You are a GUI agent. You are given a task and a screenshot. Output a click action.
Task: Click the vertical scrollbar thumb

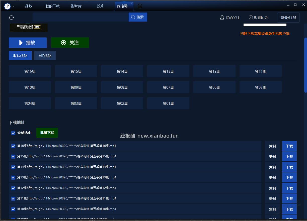[305, 65]
